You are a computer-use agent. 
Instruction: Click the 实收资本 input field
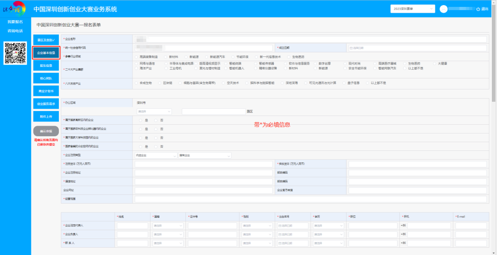[x=417, y=164]
